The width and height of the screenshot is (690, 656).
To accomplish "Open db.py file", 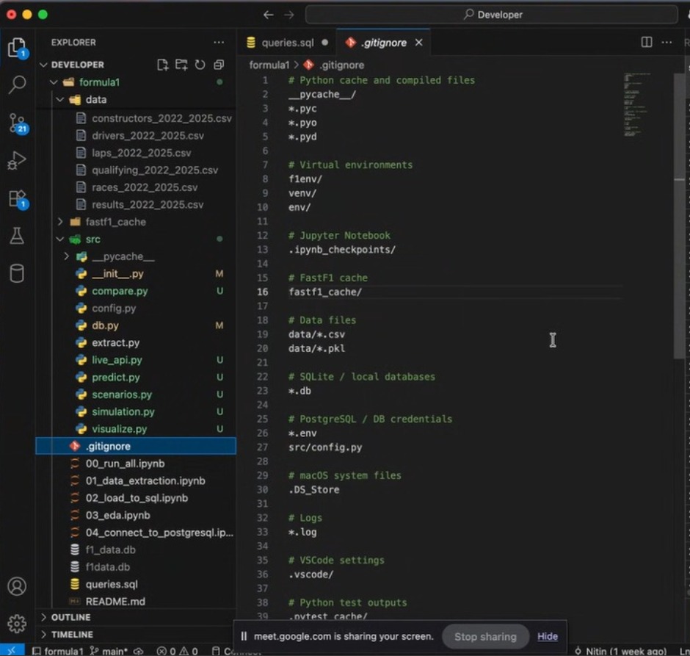I will (x=105, y=325).
